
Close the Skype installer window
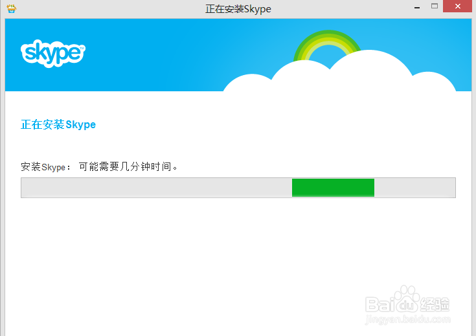457,6
